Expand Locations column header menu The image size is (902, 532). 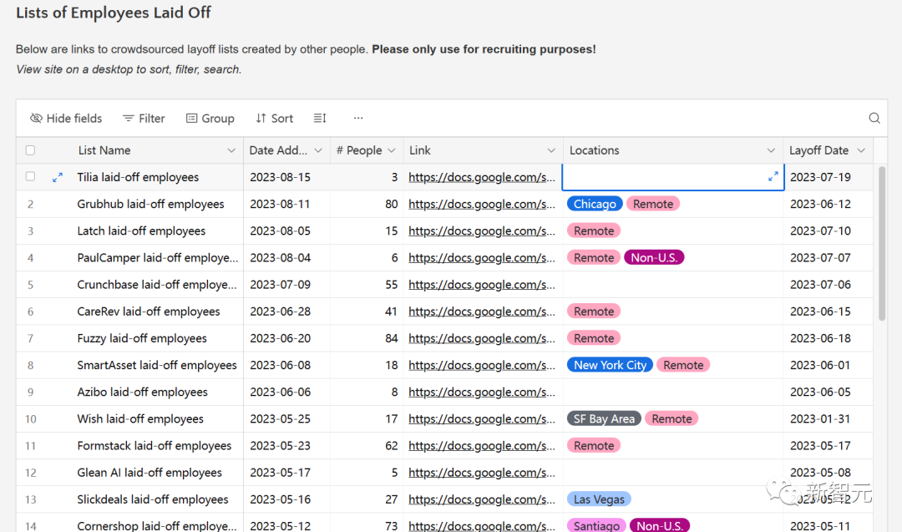click(771, 150)
